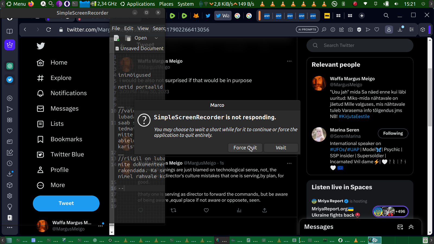
Task: Go to Twitter Home
Action: (x=52, y=63)
